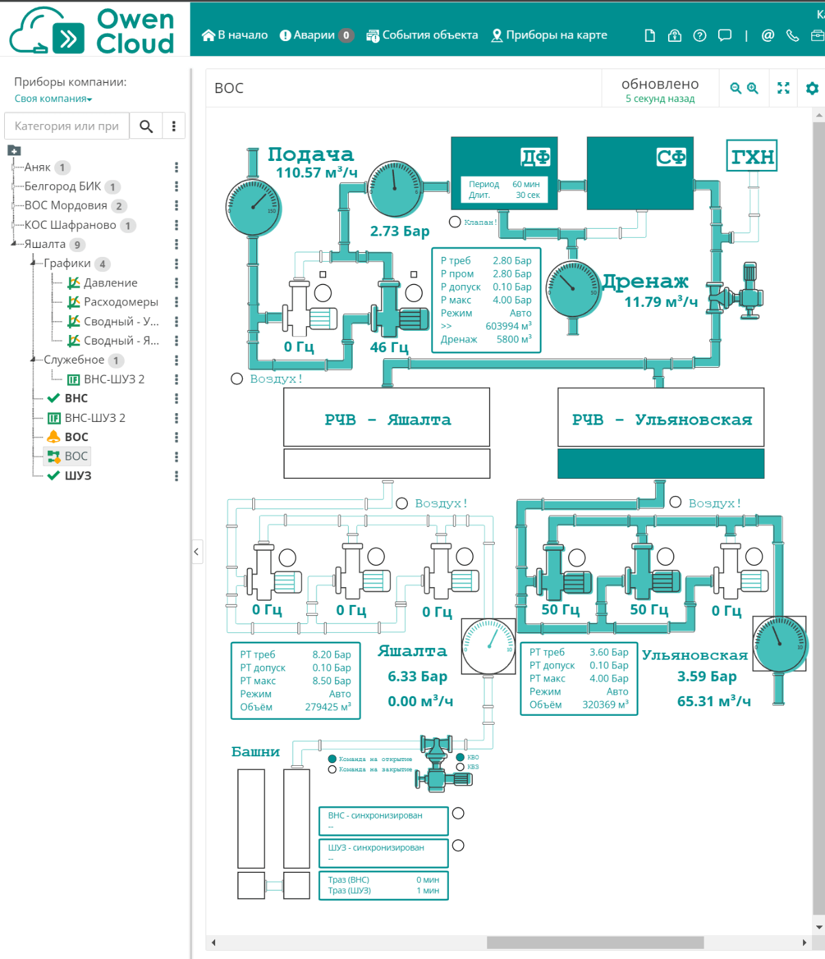Image resolution: width=825 pixels, height=959 pixels.
Task: Toggle the small checkbox above 46 Гц pump
Action: coord(414,275)
